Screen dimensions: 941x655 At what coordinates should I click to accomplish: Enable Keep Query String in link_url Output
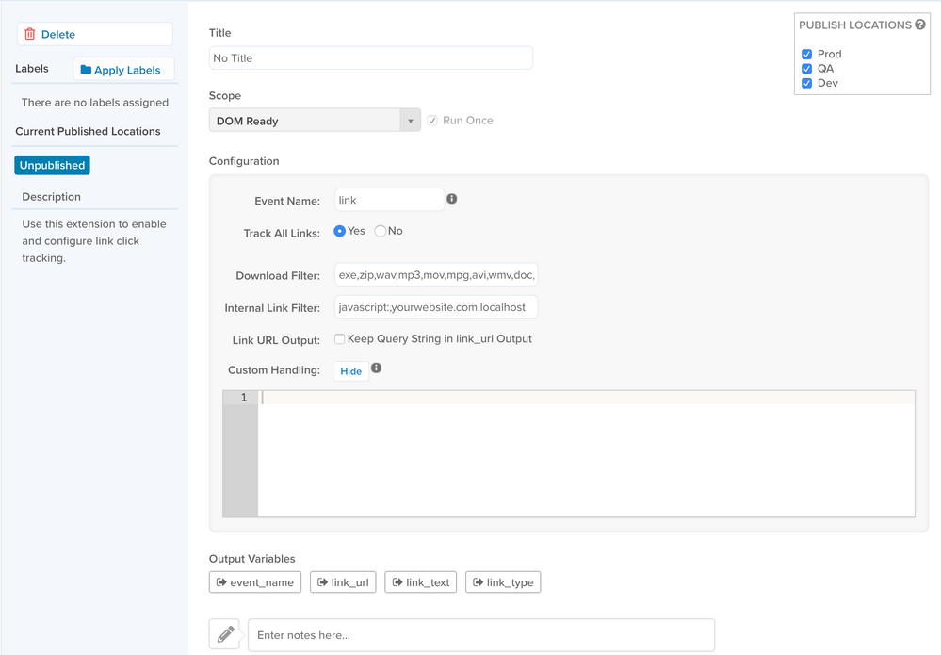pos(340,339)
